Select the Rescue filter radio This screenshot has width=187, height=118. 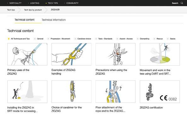tap(155, 39)
